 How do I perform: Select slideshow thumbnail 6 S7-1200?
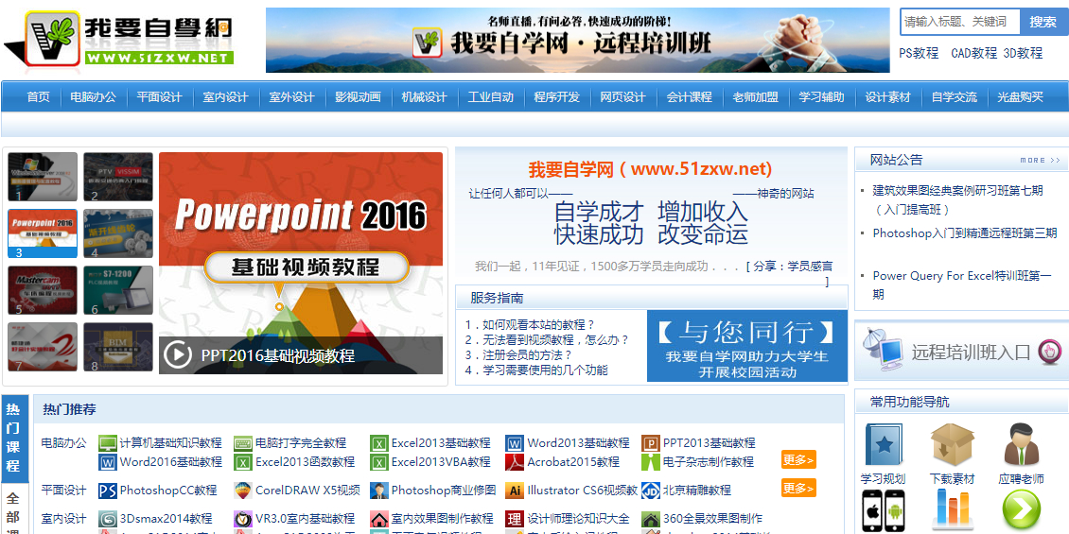pyautogui.click(x=118, y=290)
